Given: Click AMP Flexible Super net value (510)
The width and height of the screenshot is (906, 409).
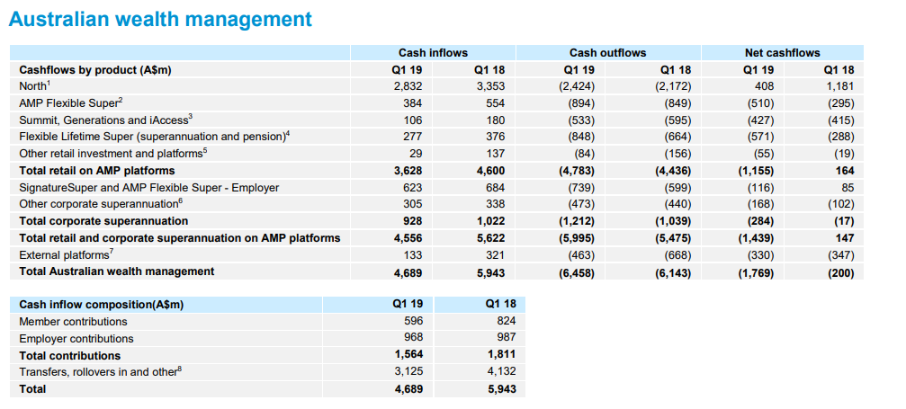Looking at the screenshot, I should click(x=760, y=103).
